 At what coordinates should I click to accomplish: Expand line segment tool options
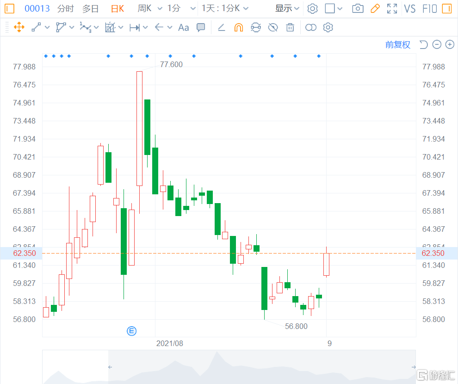(47, 27)
